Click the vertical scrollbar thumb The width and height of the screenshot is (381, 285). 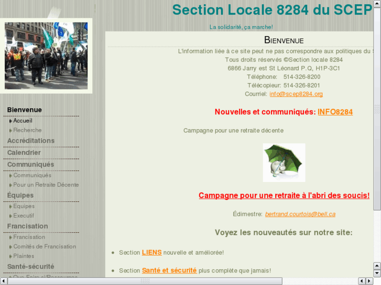pos(377,109)
